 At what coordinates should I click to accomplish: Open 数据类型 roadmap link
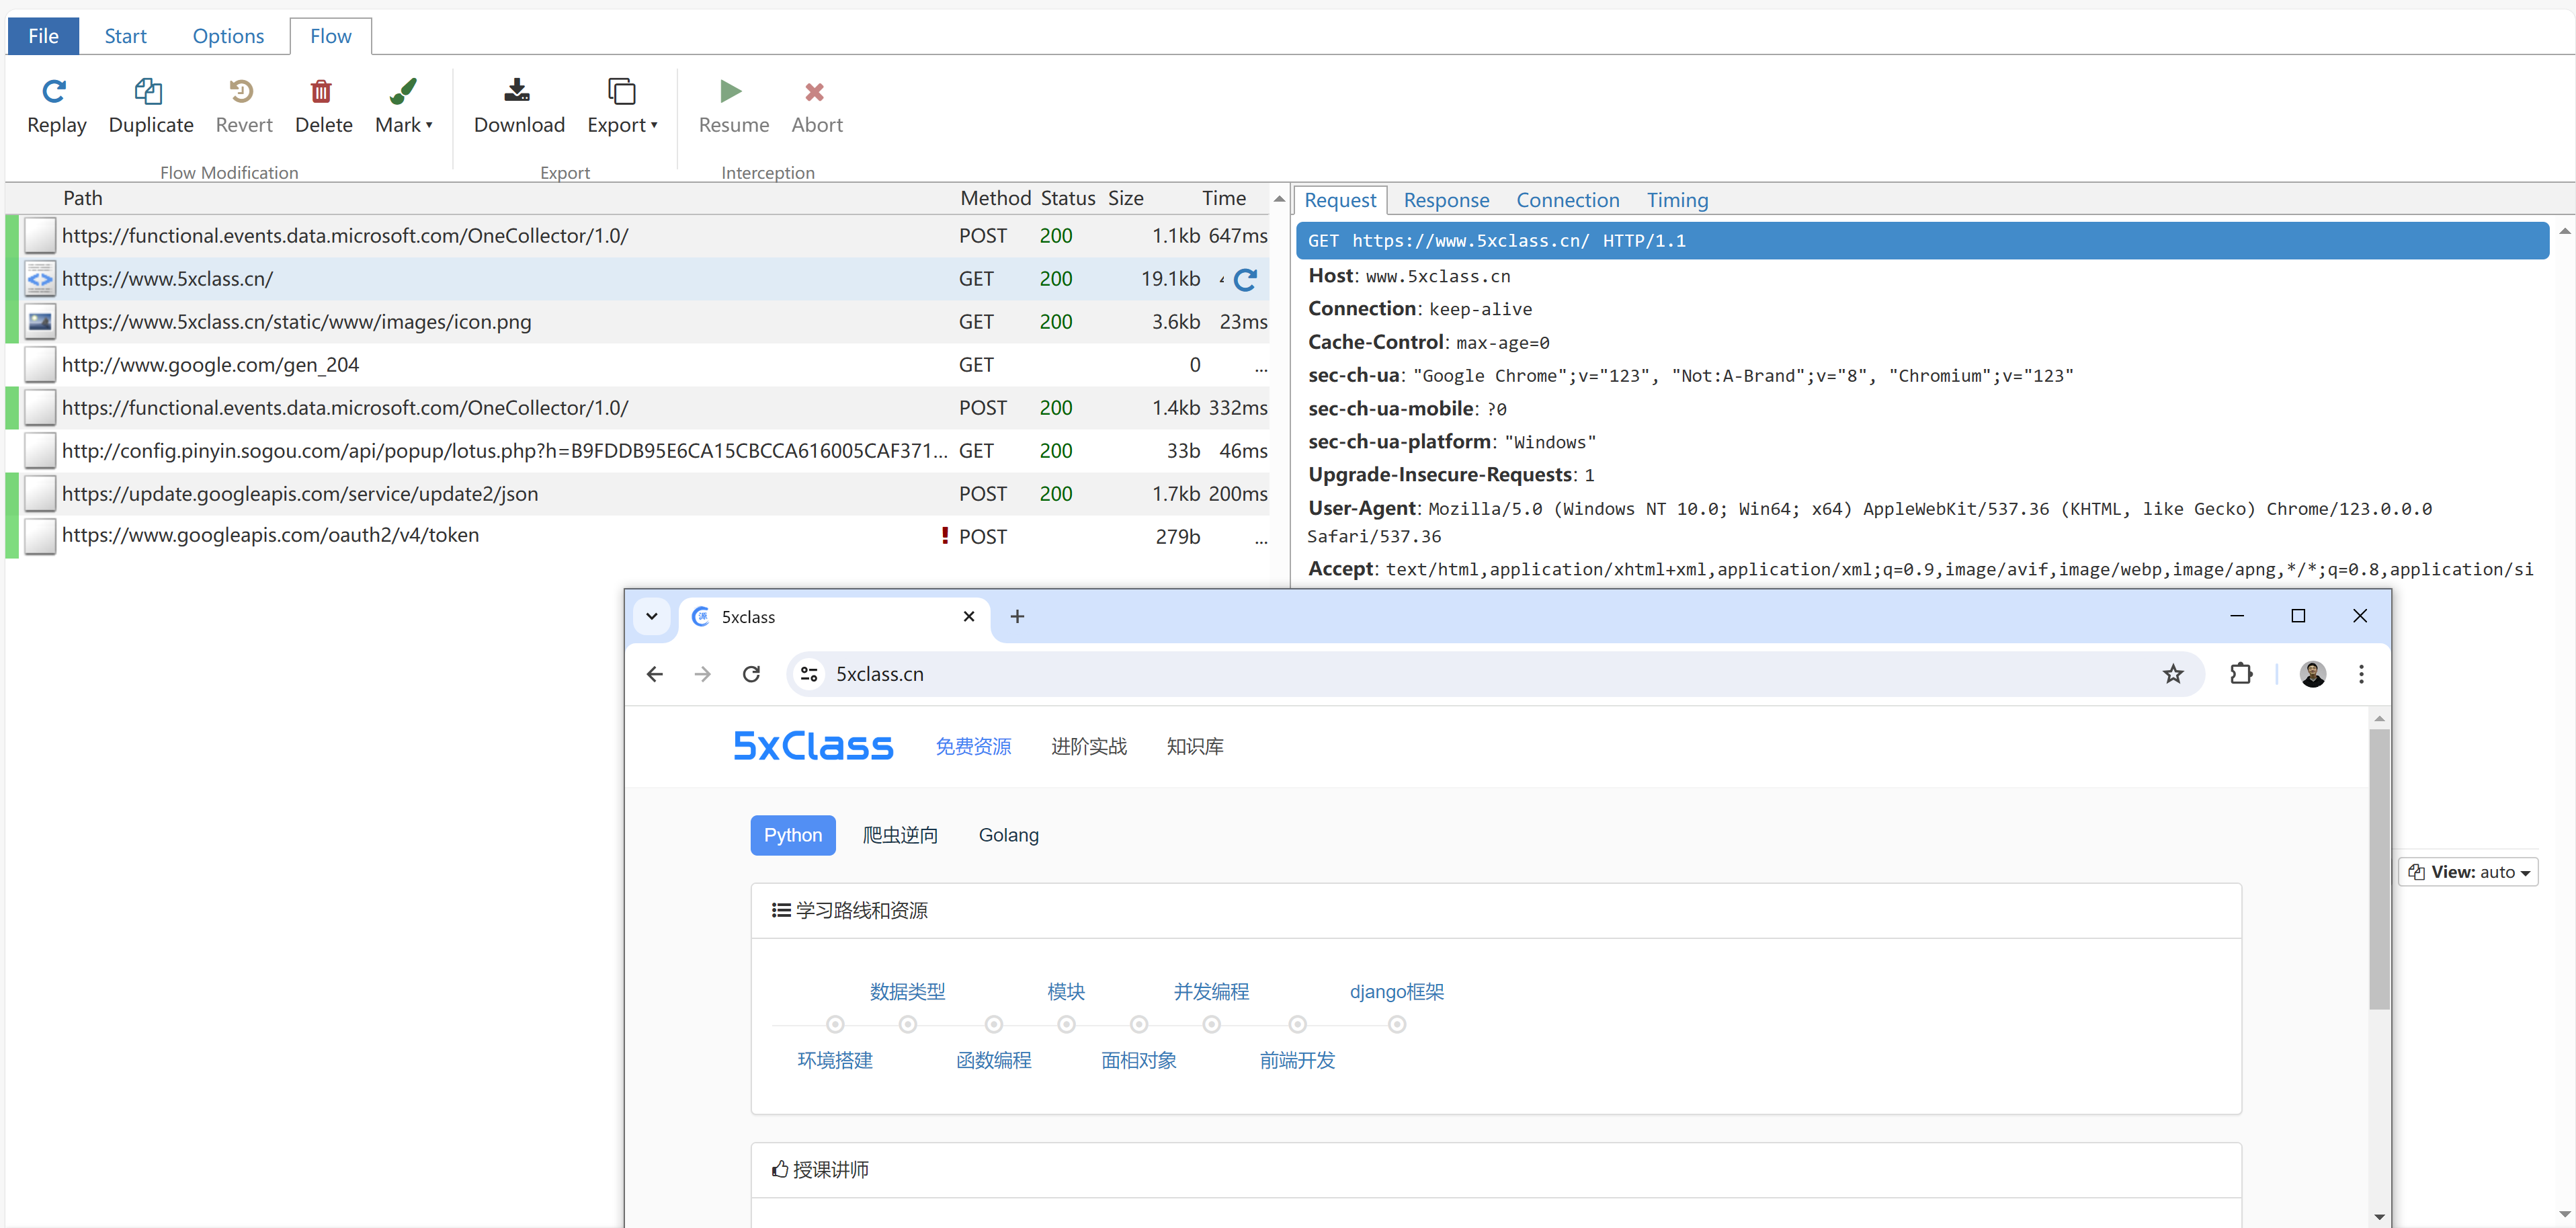907,992
